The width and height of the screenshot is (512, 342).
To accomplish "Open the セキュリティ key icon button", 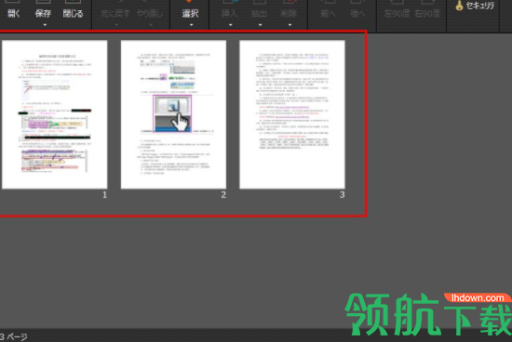I will click(475, 6).
